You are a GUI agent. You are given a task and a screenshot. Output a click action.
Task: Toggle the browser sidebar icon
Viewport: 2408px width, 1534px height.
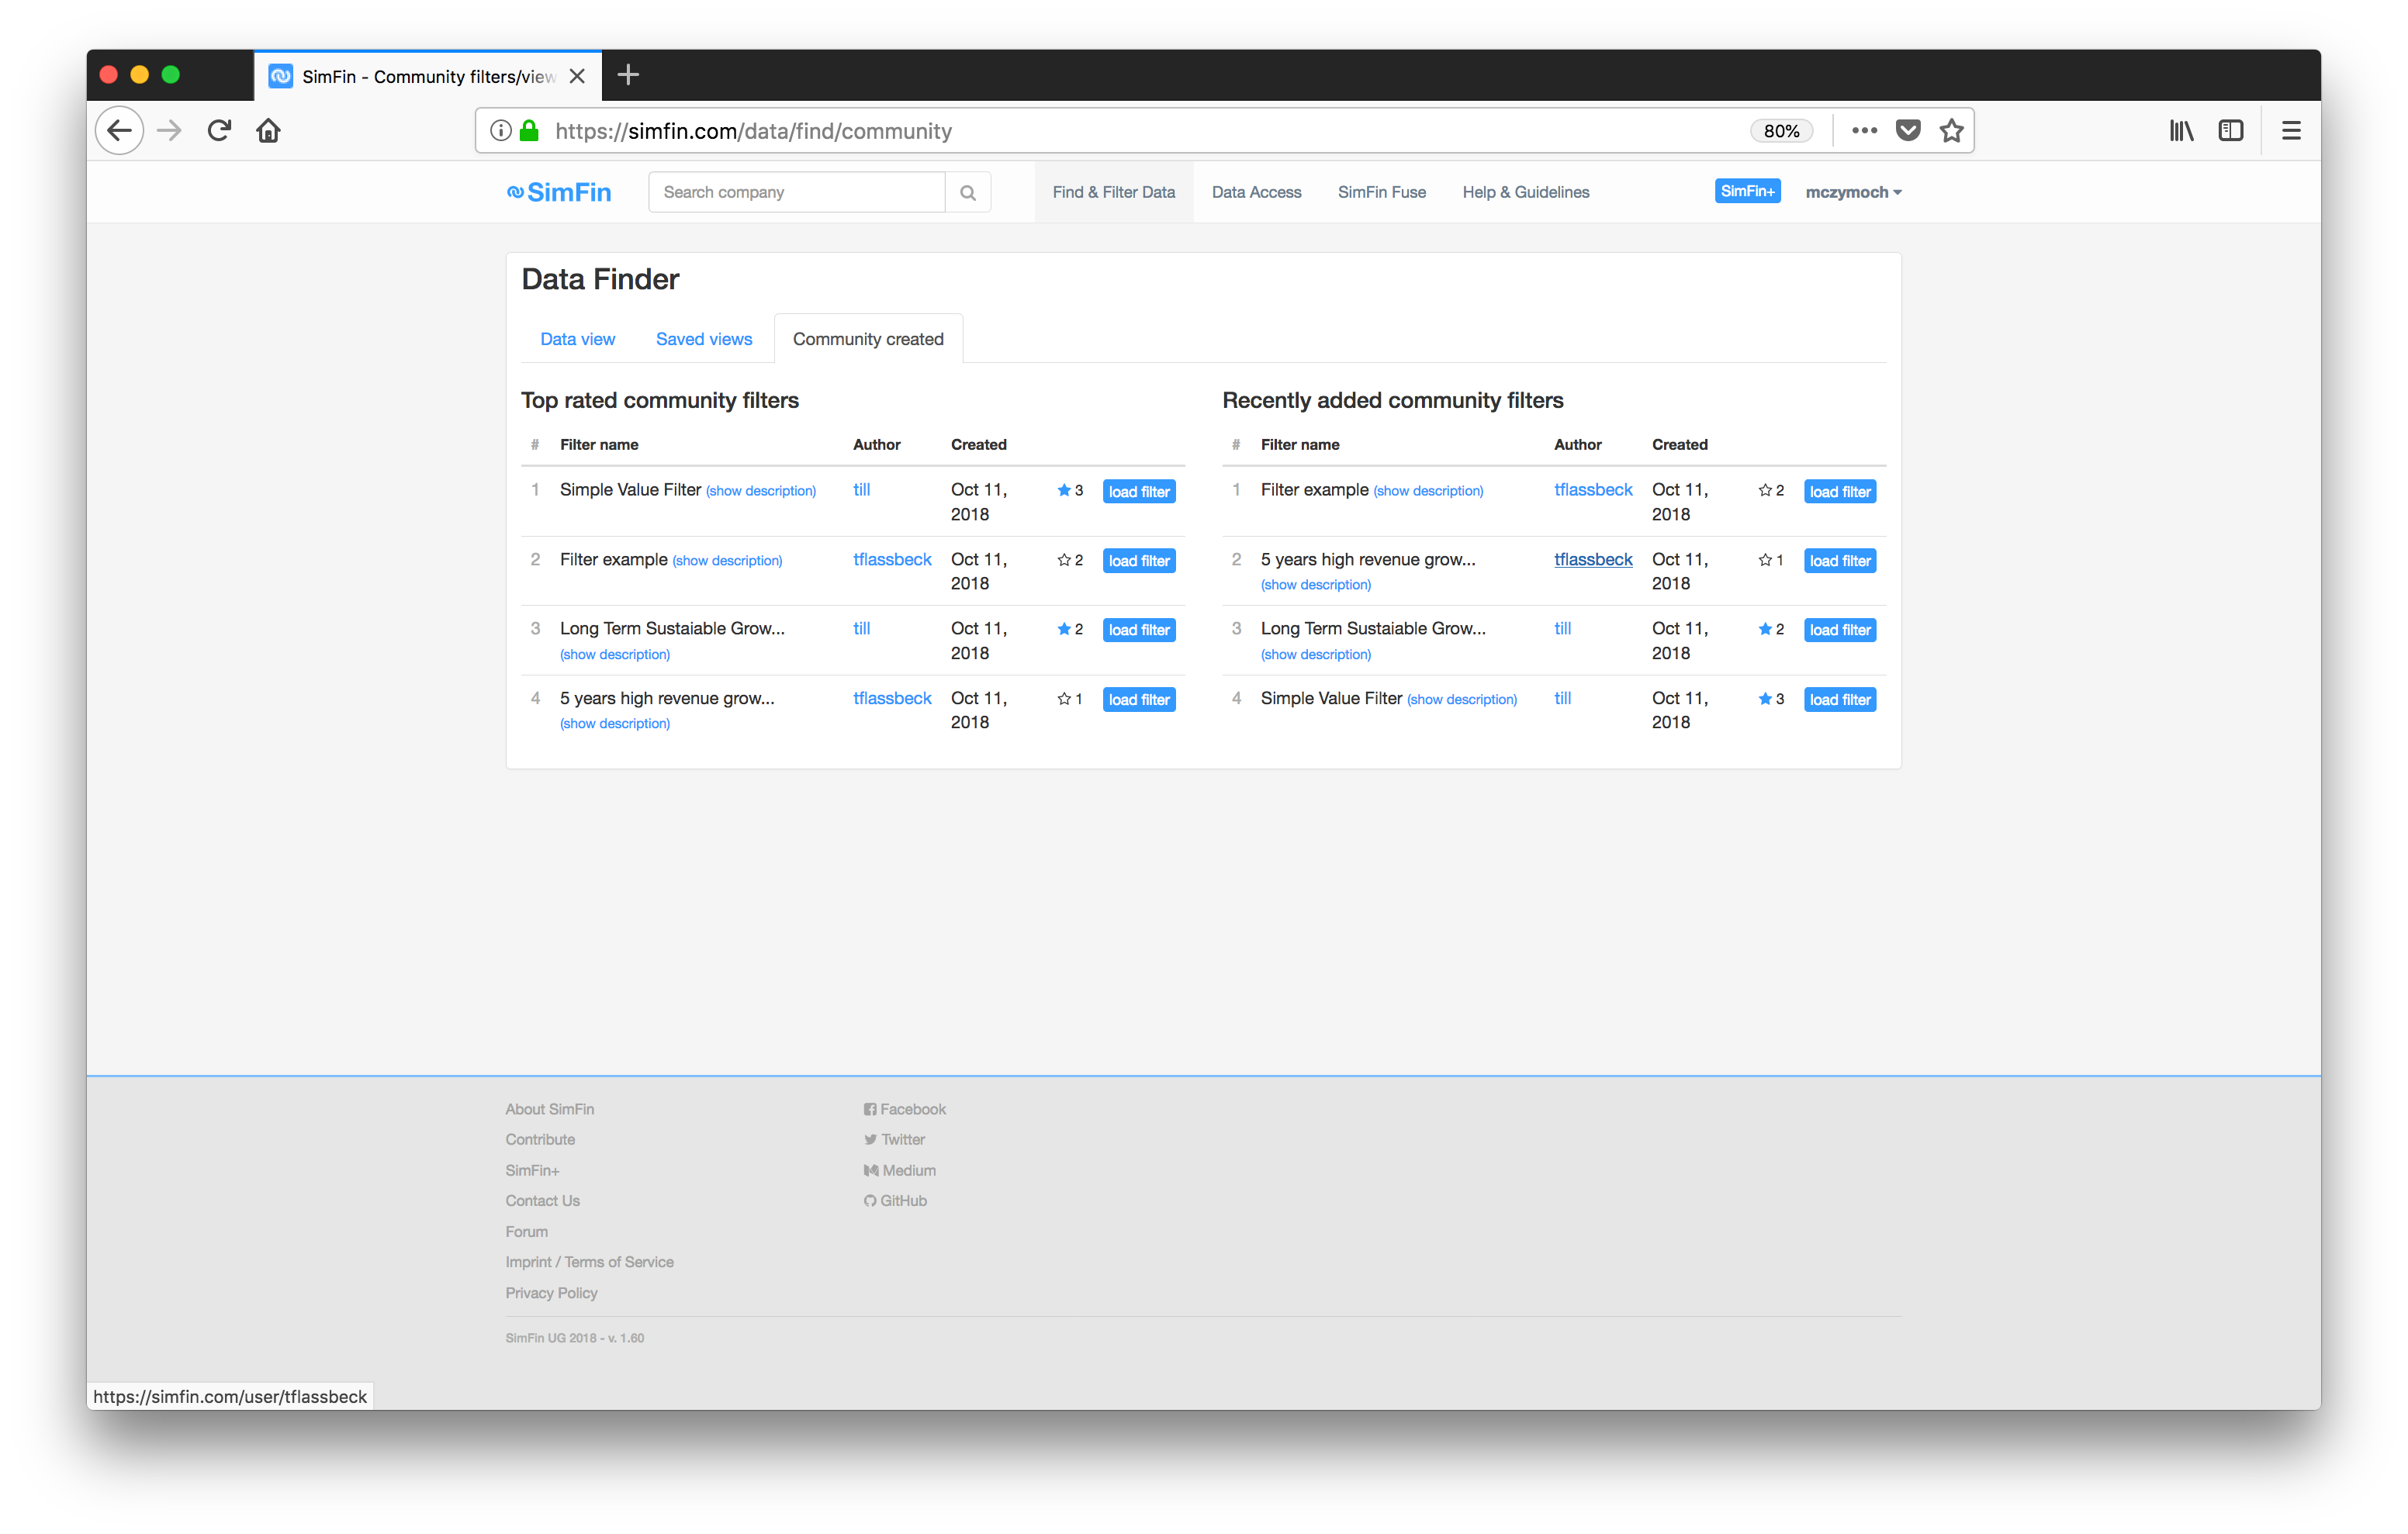point(2230,131)
